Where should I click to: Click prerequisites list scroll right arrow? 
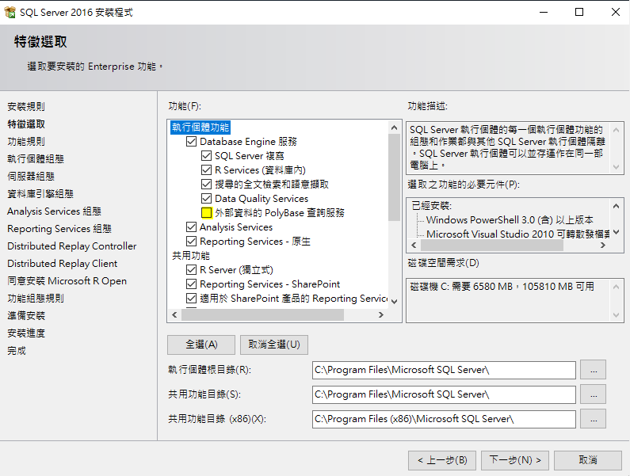click(x=603, y=245)
